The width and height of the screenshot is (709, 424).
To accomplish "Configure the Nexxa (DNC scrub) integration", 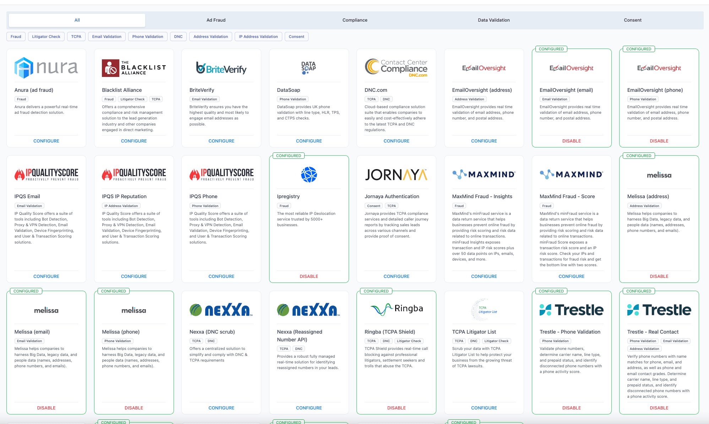I will pyautogui.click(x=222, y=408).
